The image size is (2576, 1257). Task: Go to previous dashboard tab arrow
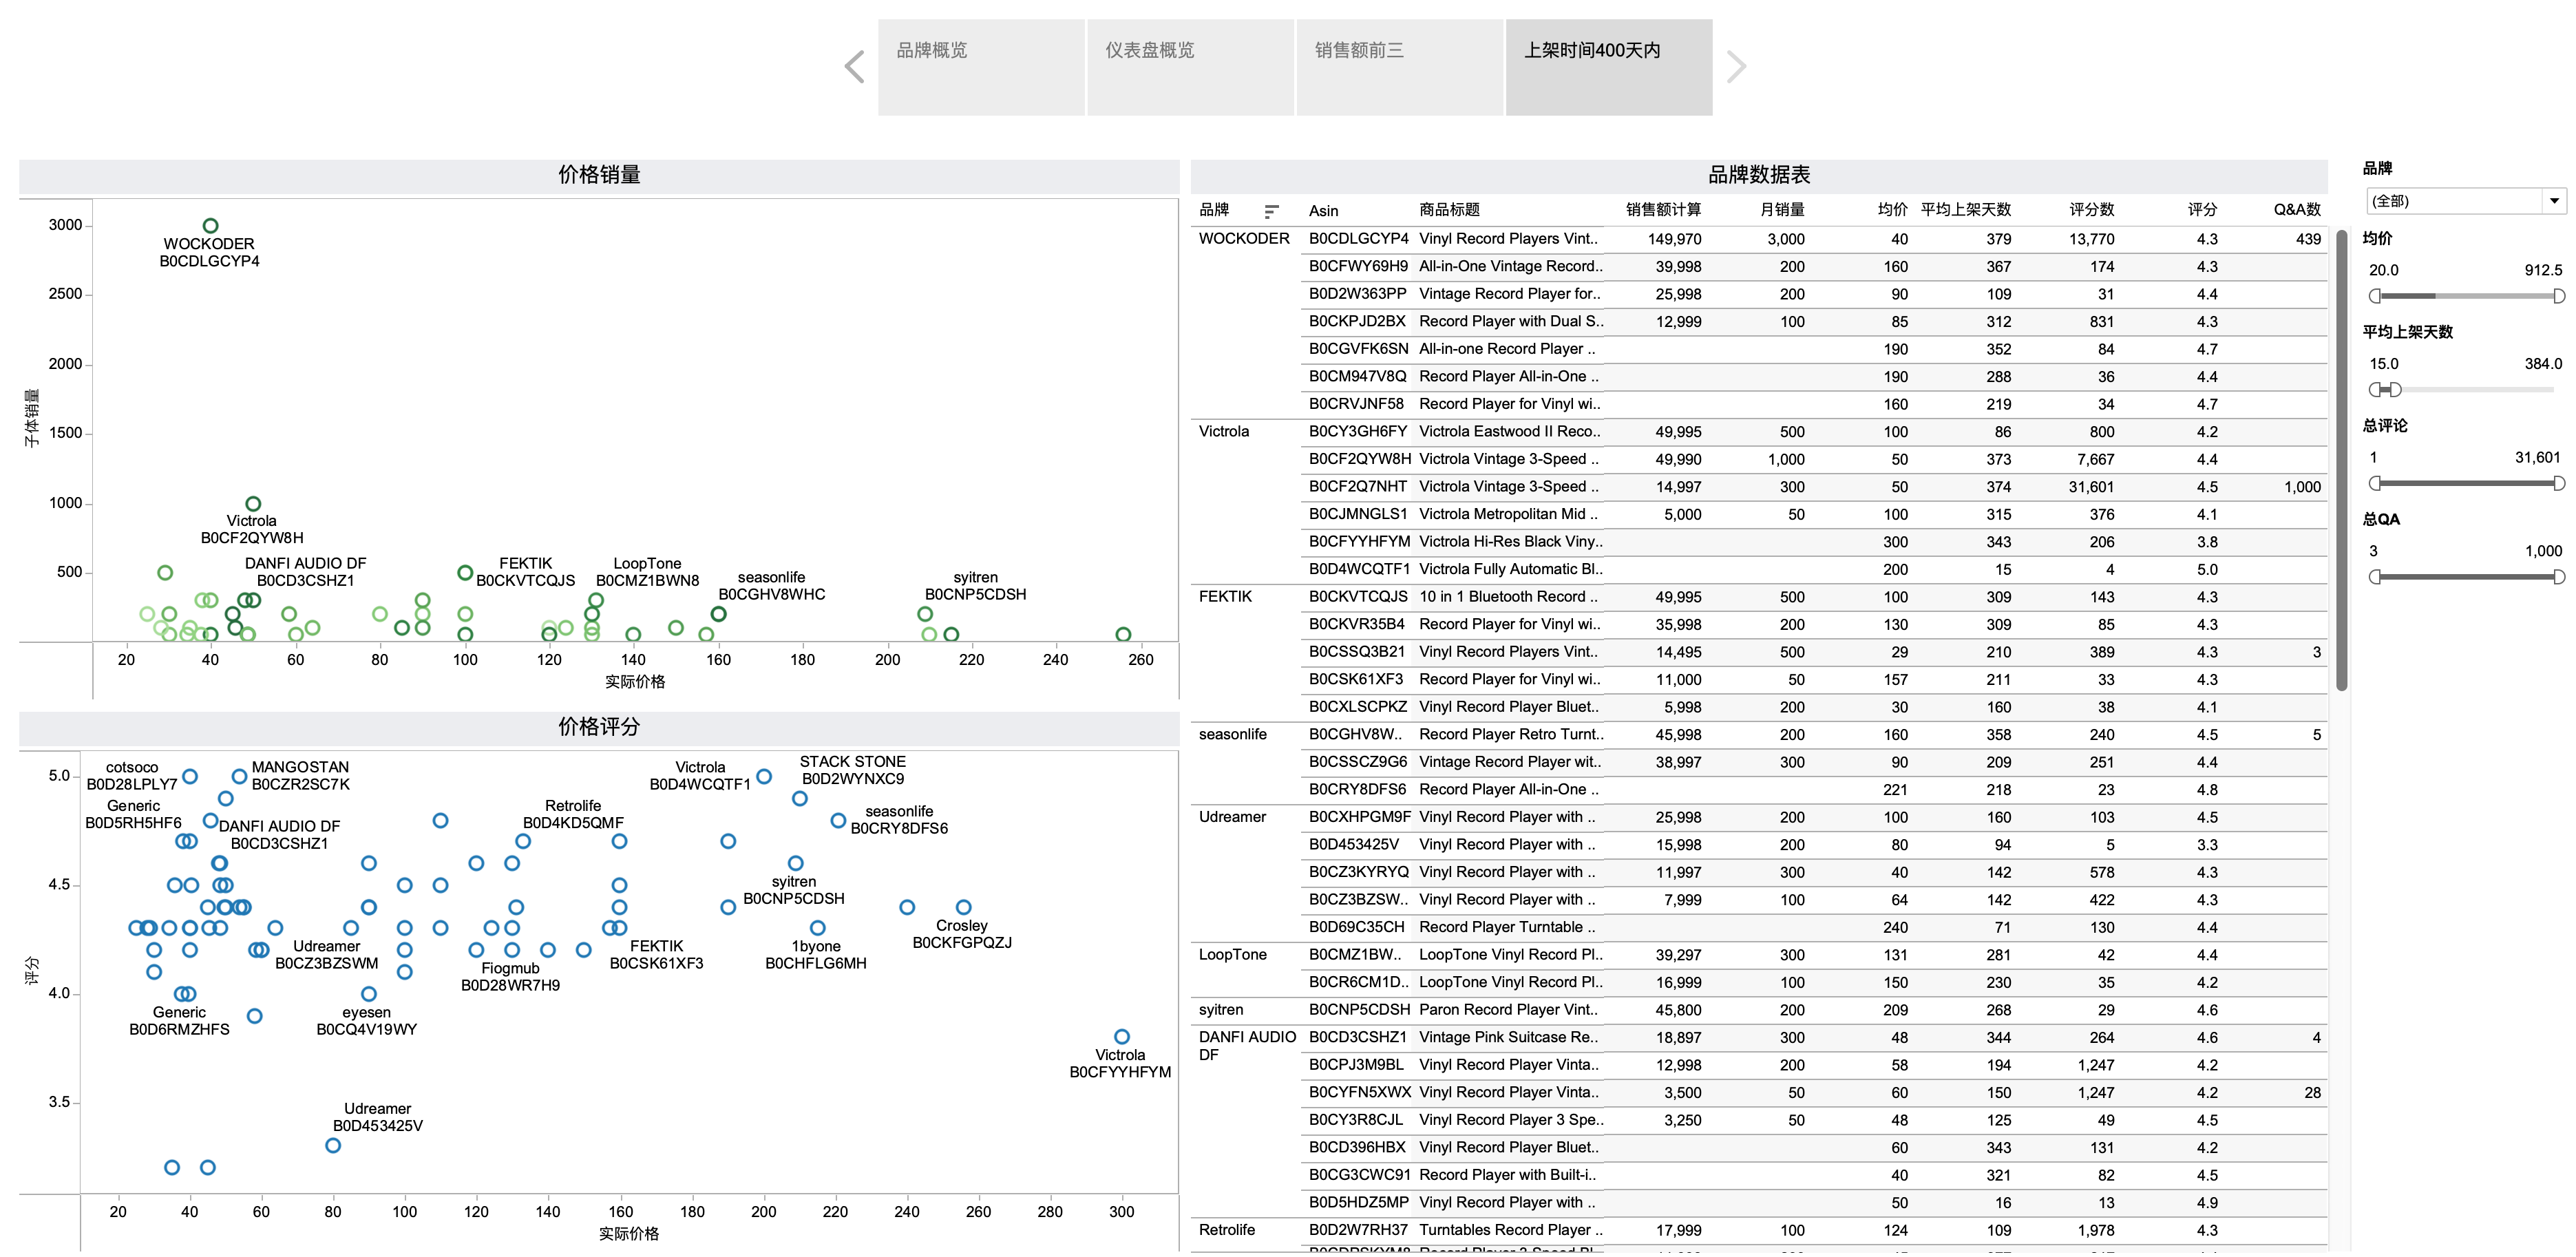pyautogui.click(x=854, y=67)
